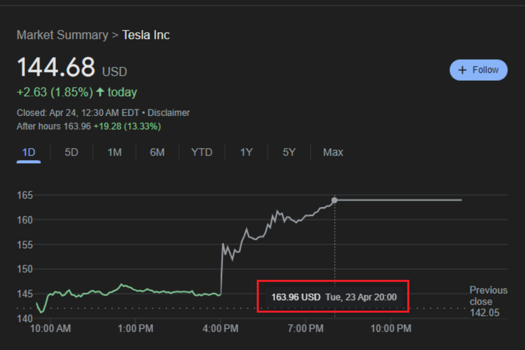Show the 1M price range
Screen dimensions: 525x350
pyautogui.click(x=114, y=153)
